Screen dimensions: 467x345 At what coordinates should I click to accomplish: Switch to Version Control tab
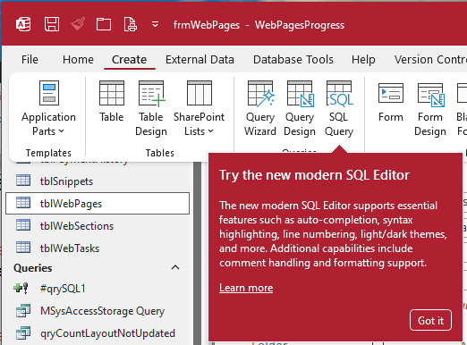[430, 60]
